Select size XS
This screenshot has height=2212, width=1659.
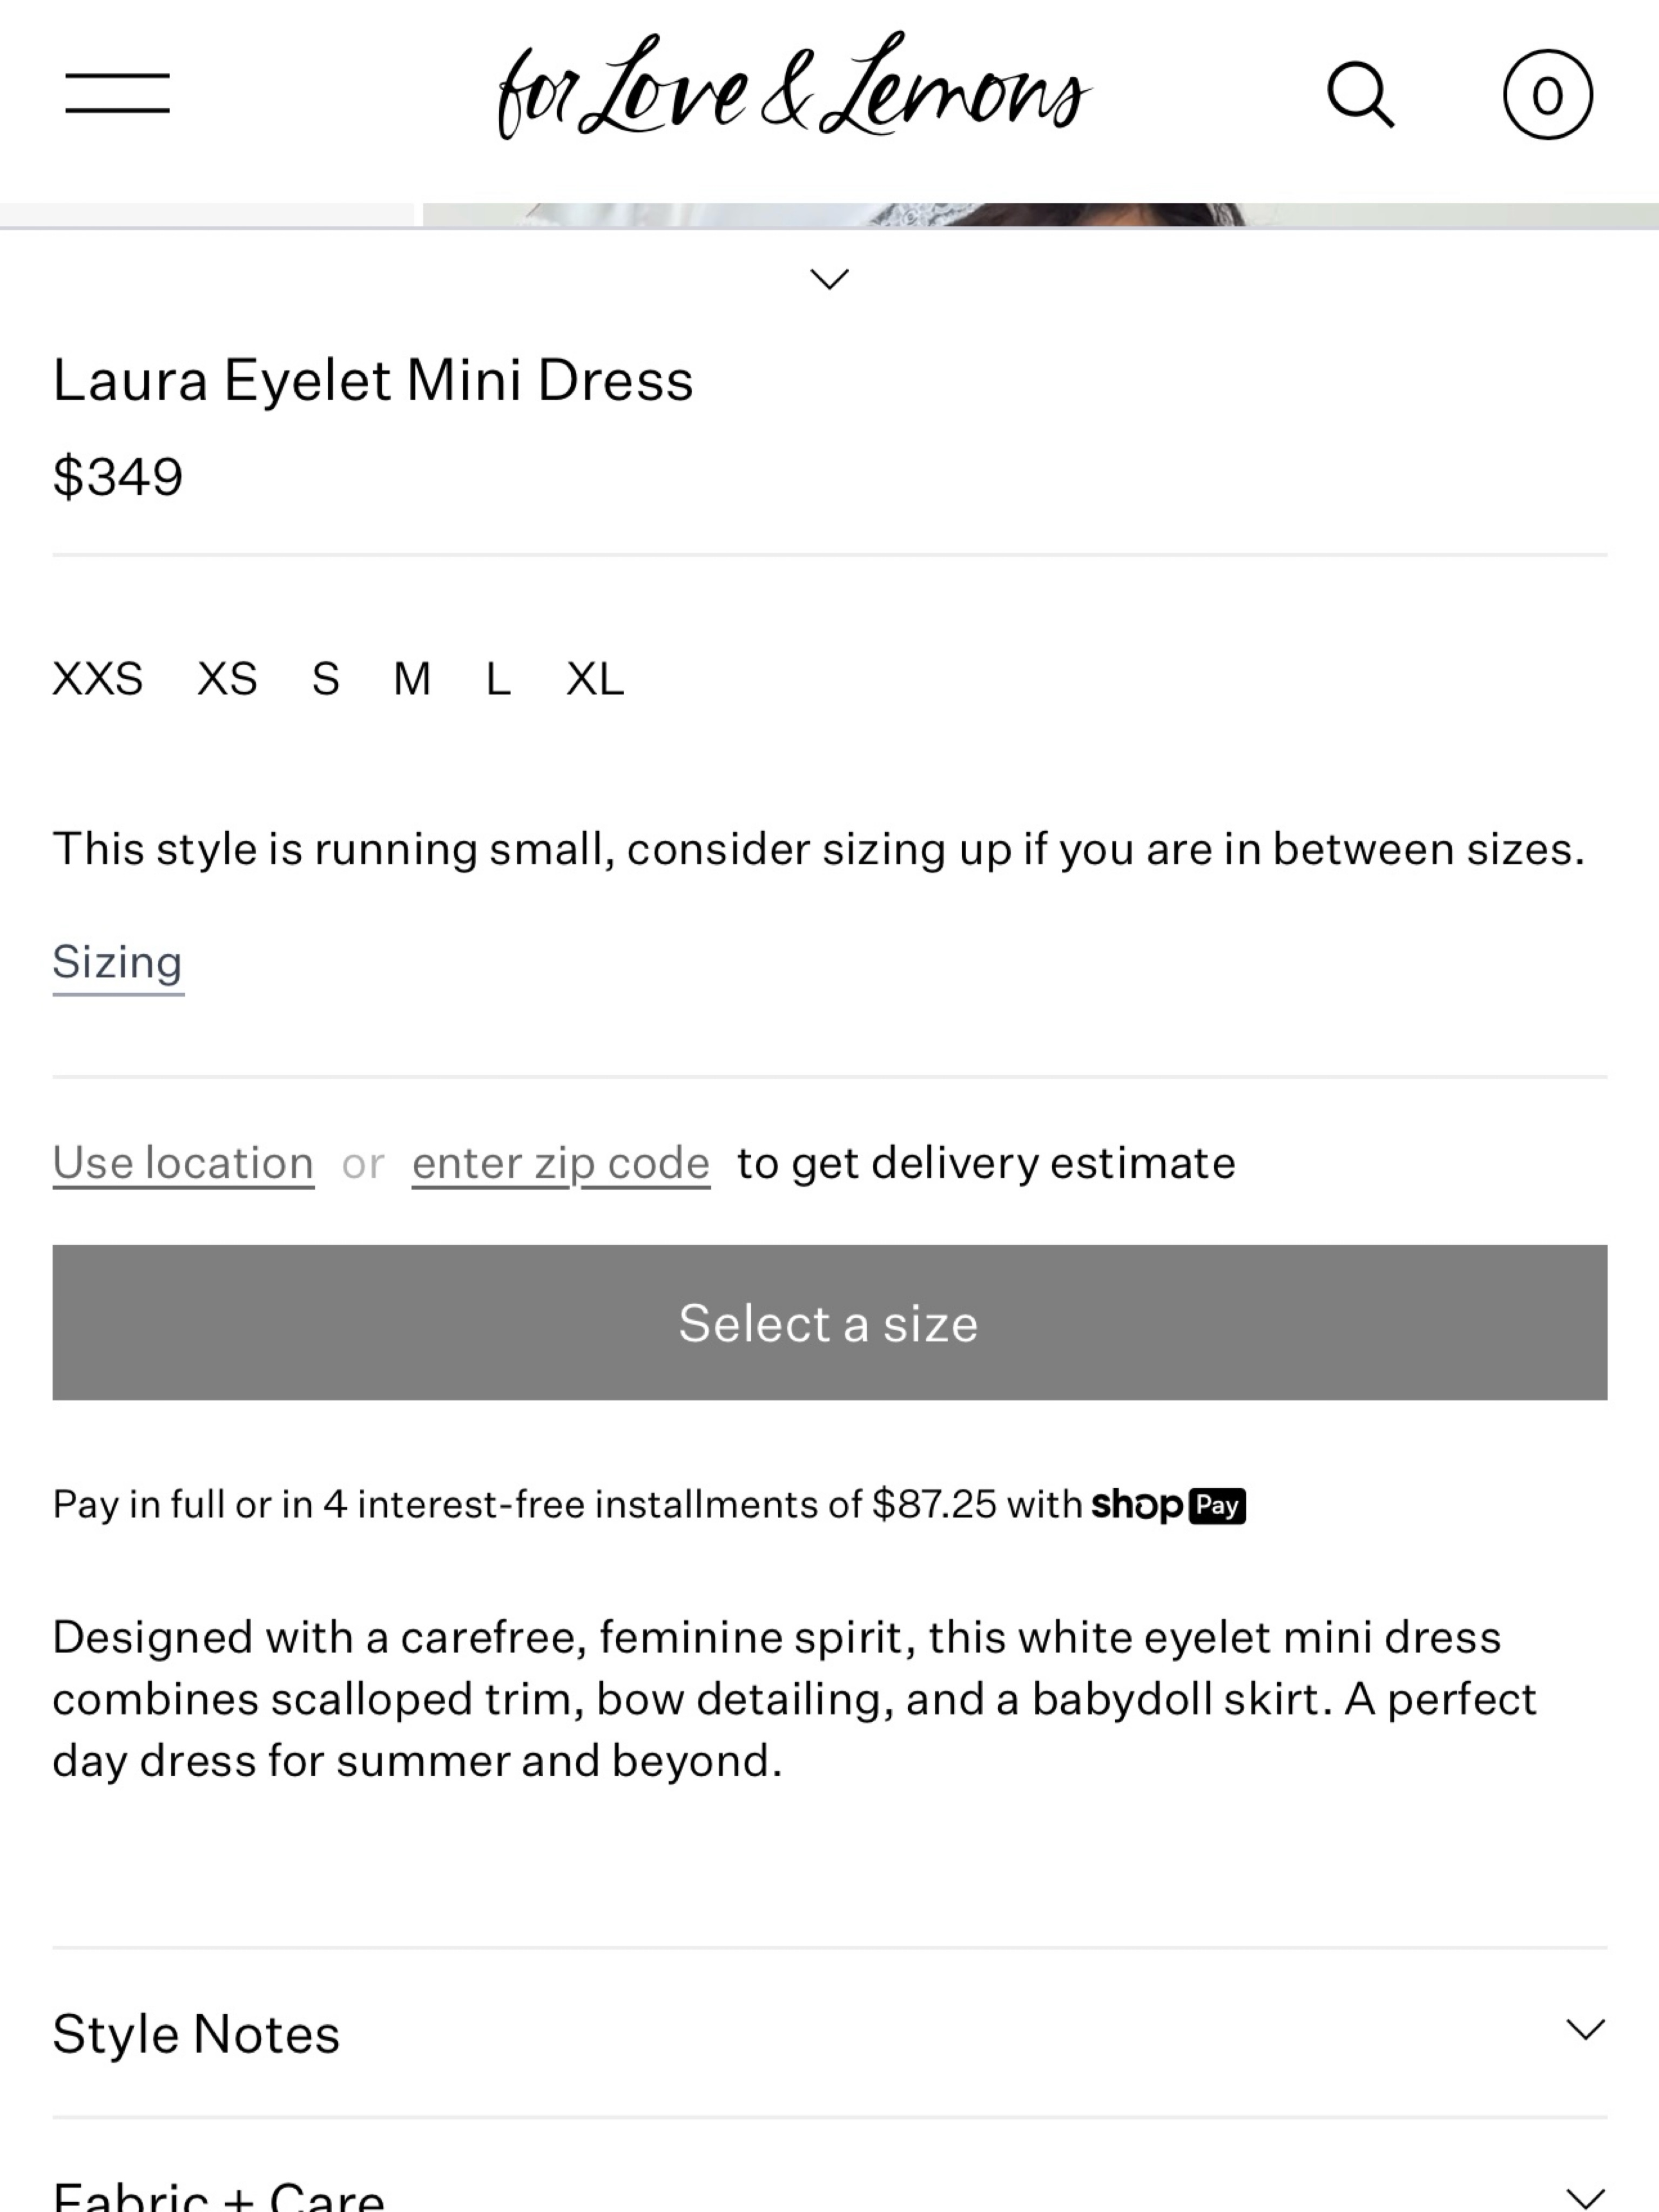(x=228, y=679)
